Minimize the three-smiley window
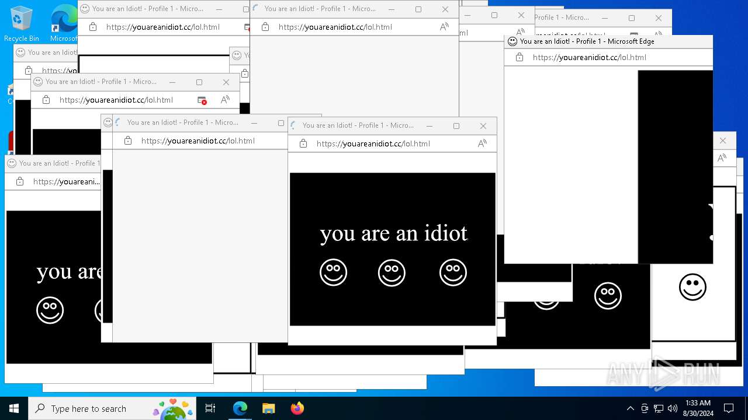The image size is (748, 420). pyautogui.click(x=429, y=126)
